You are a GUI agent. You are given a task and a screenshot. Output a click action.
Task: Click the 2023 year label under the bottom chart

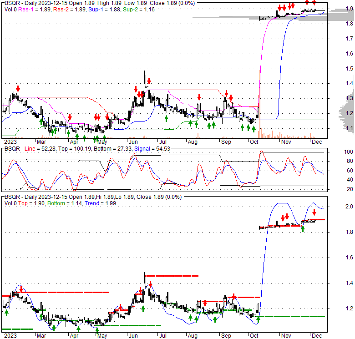click(x=10, y=336)
